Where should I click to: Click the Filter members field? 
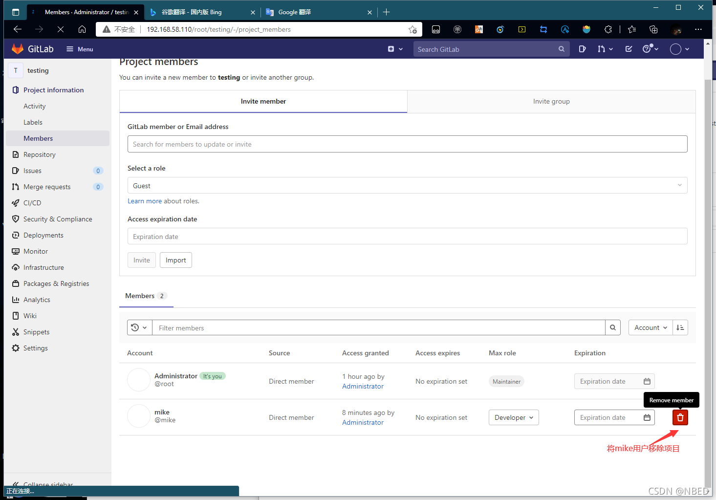[379, 327]
